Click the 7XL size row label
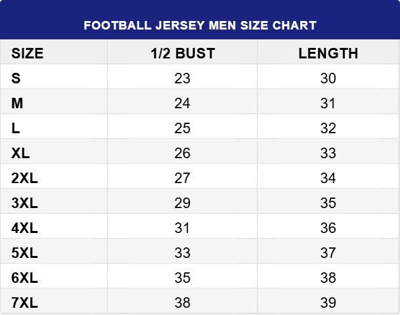The width and height of the screenshot is (400, 315). click(x=25, y=303)
